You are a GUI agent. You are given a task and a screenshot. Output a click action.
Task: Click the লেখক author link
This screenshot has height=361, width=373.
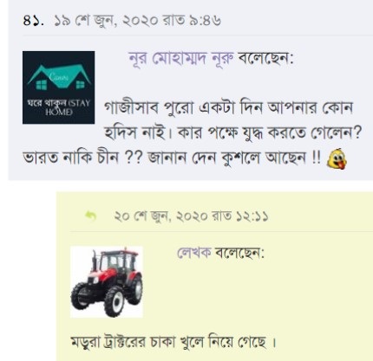click(194, 253)
